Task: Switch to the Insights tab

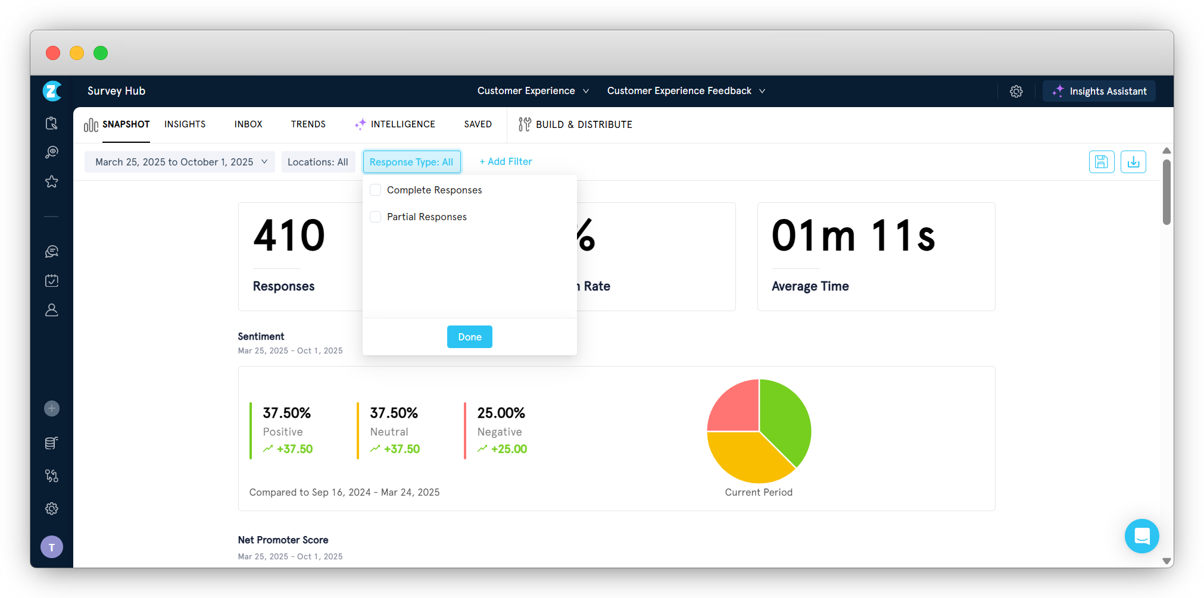Action: 185,124
